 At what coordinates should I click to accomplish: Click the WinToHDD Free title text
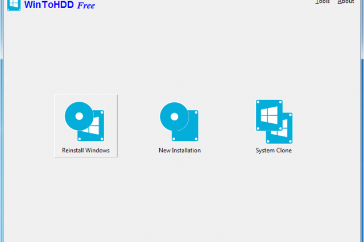pyautogui.click(x=59, y=5)
